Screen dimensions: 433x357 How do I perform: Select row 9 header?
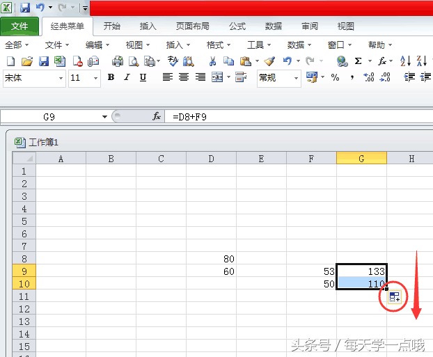tap(24, 271)
